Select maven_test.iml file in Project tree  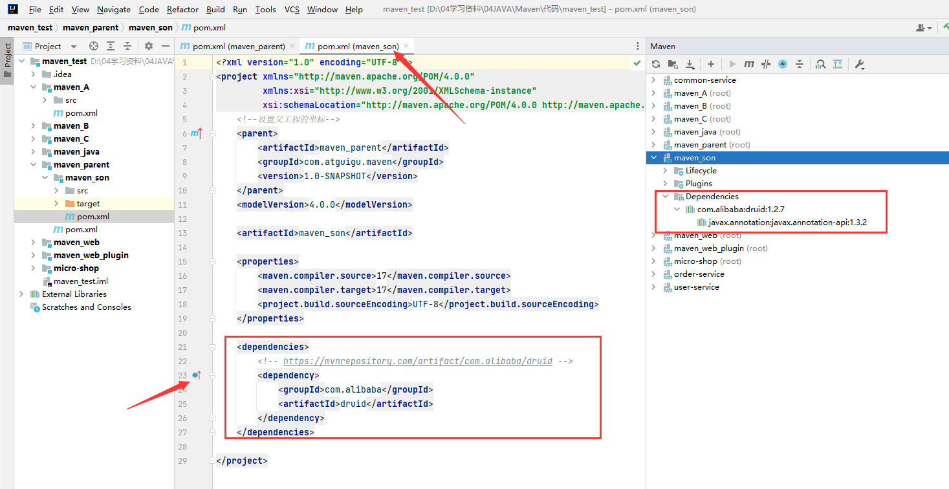[x=81, y=281]
